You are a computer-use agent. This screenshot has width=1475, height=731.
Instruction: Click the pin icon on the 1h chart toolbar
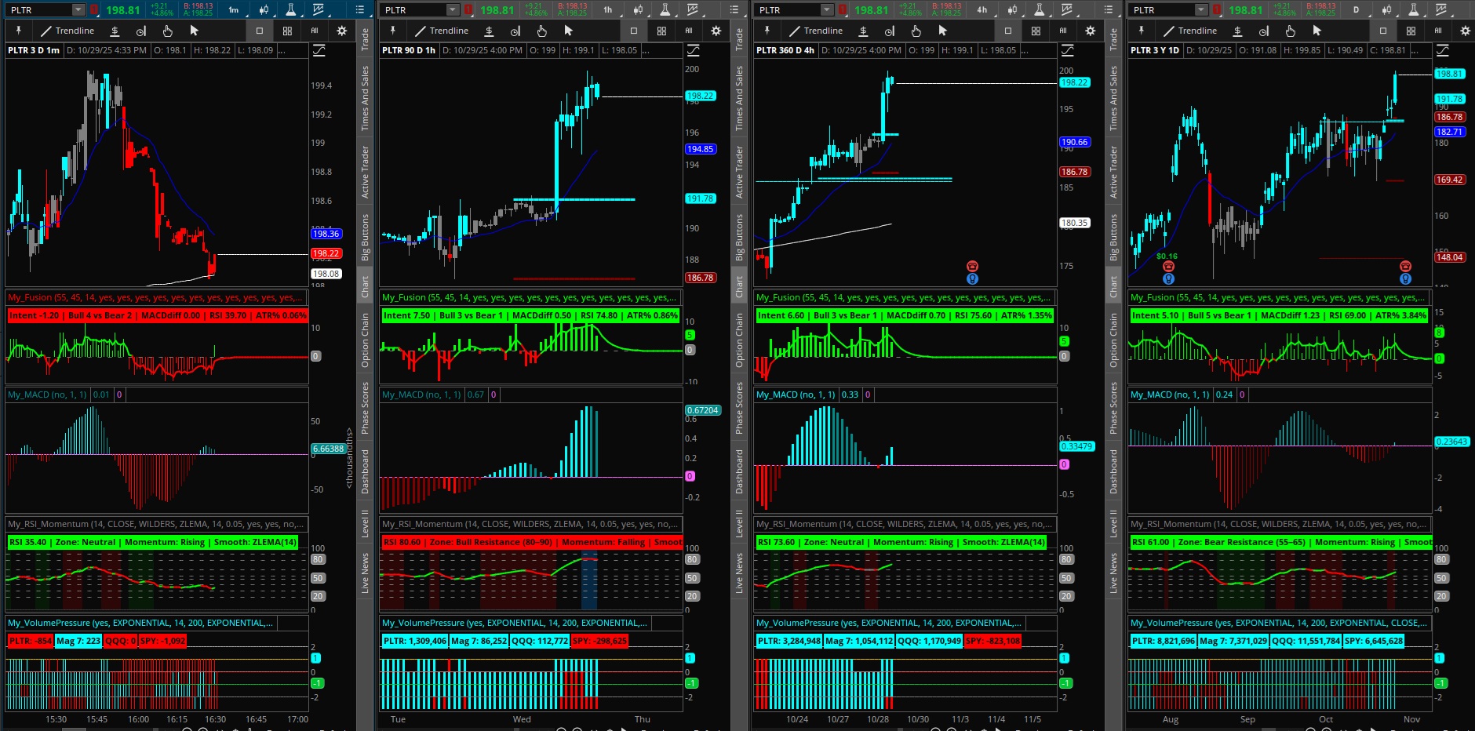point(392,31)
